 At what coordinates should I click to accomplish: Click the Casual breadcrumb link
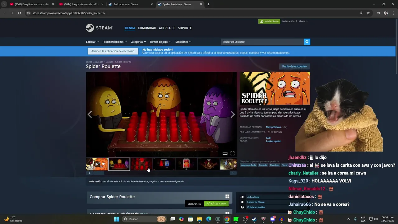point(109,62)
